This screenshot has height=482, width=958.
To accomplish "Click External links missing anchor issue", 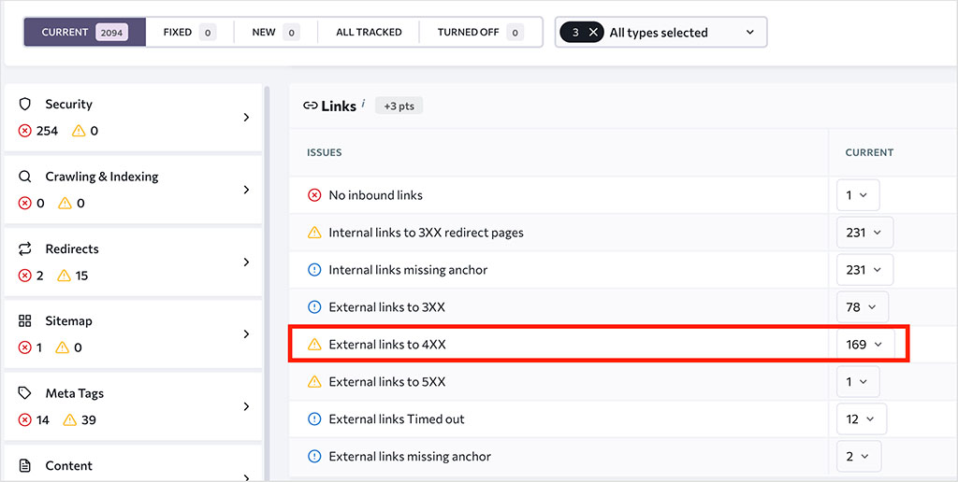I will [x=410, y=457].
